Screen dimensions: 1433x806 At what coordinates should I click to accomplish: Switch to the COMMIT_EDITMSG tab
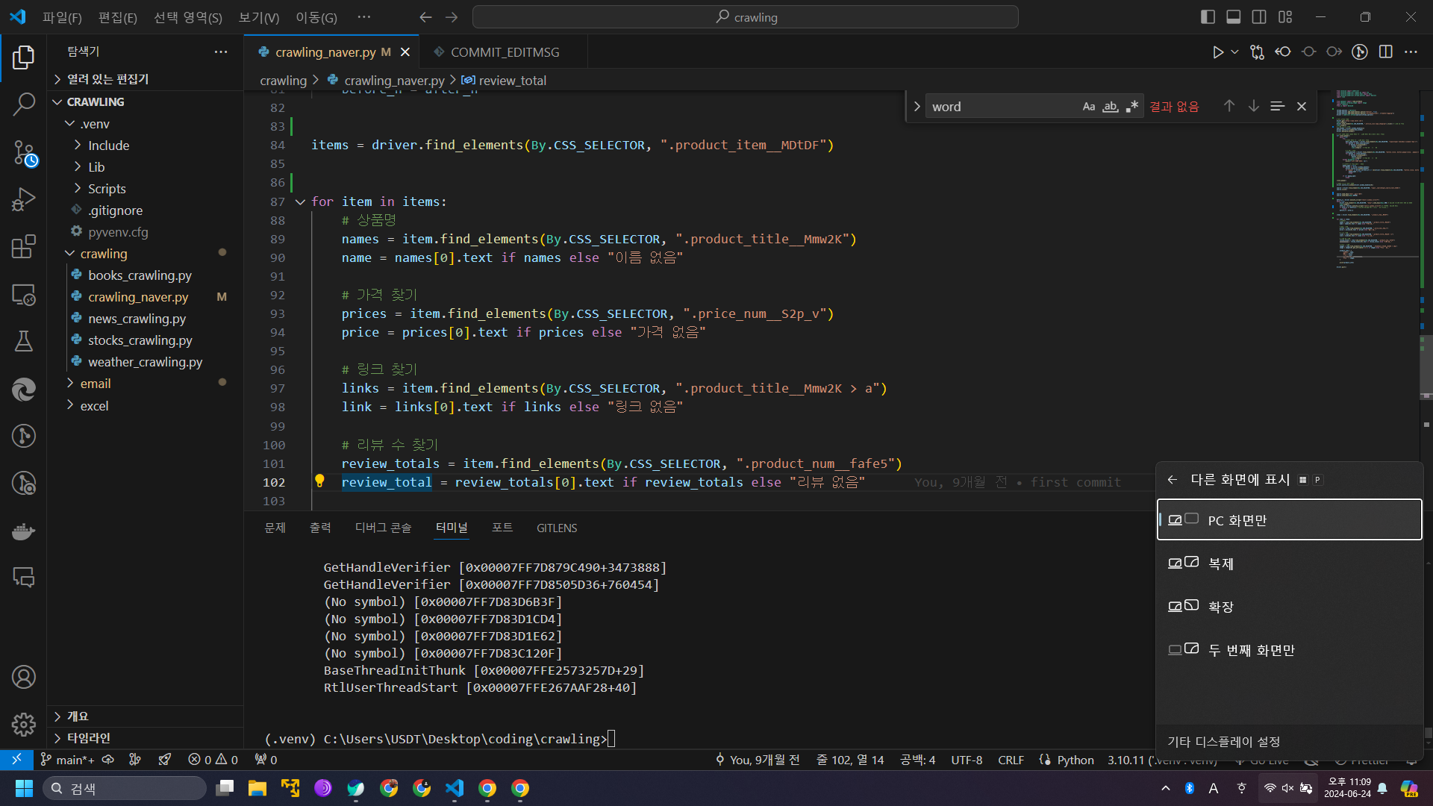pyautogui.click(x=505, y=52)
